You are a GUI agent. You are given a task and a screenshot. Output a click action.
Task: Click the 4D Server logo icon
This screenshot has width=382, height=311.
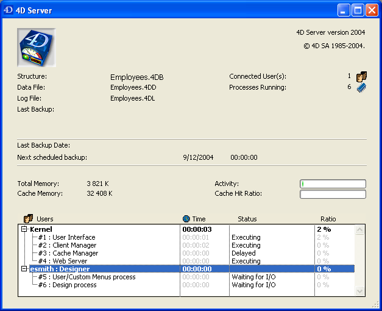point(37,47)
